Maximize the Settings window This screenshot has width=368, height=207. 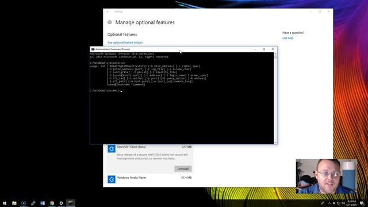[x=320, y=11]
